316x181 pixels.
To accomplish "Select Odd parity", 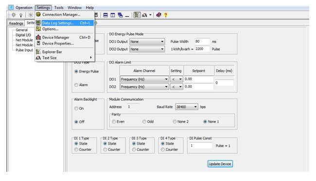I will point(144,122).
